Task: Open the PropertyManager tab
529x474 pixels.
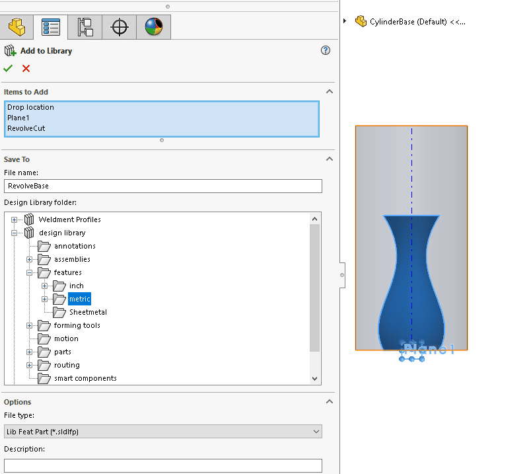Action: [51, 26]
